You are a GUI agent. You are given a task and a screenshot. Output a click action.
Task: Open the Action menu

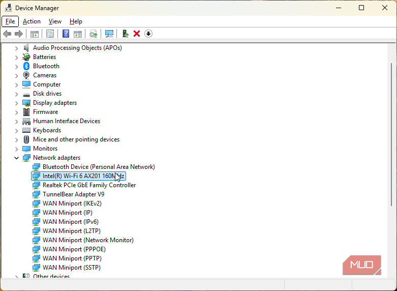(32, 21)
